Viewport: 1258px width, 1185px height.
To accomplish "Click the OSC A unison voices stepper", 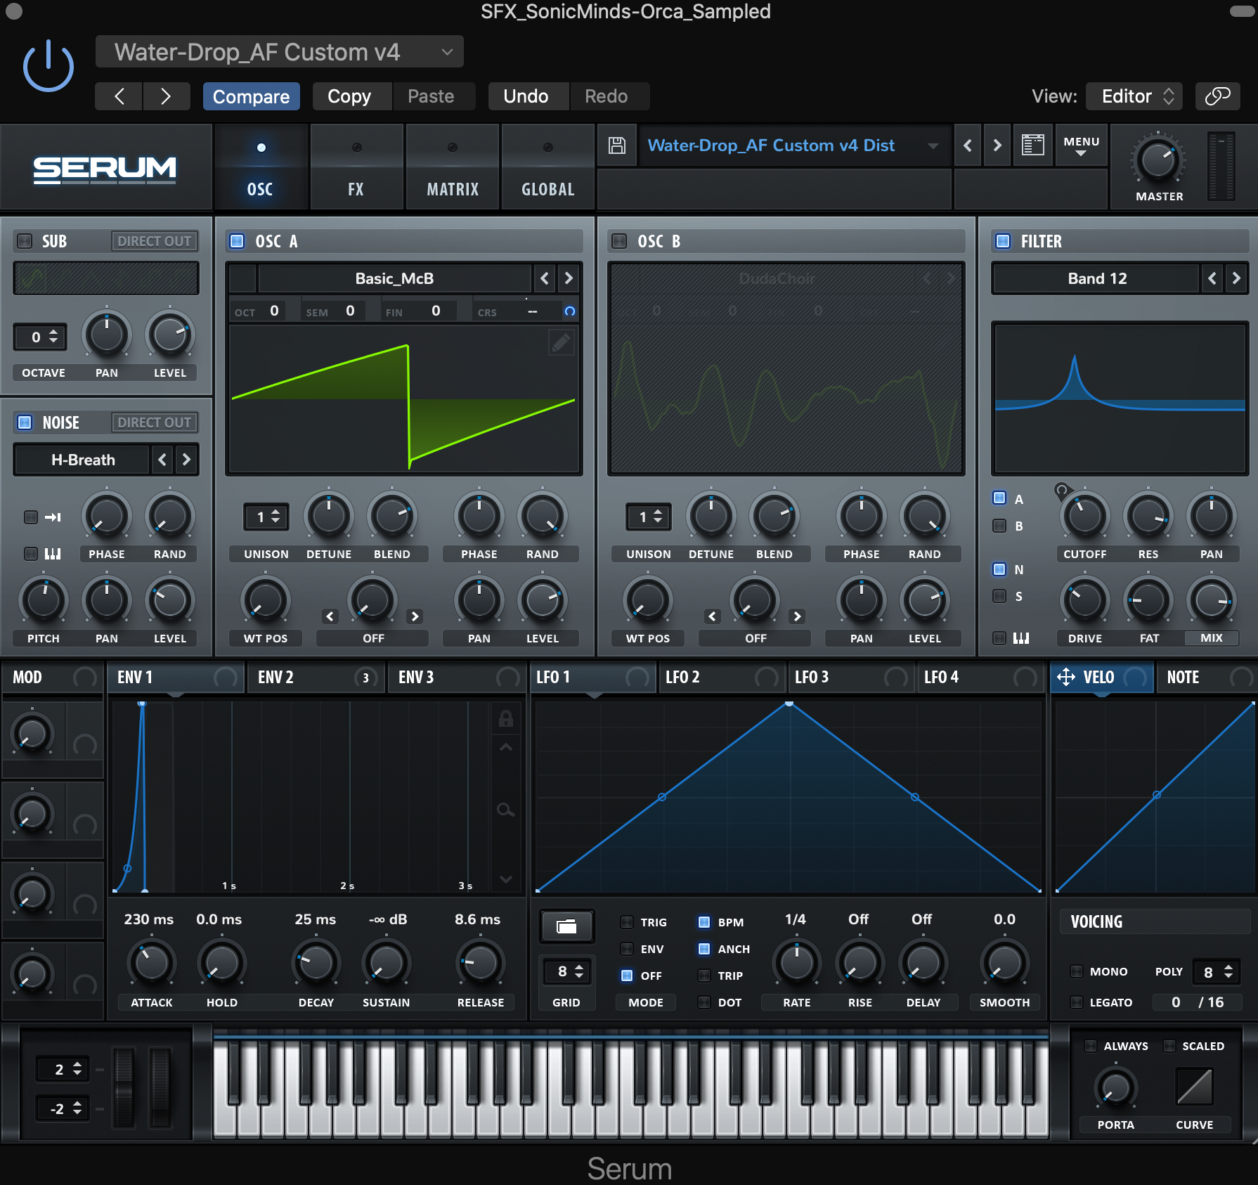I will point(266,517).
